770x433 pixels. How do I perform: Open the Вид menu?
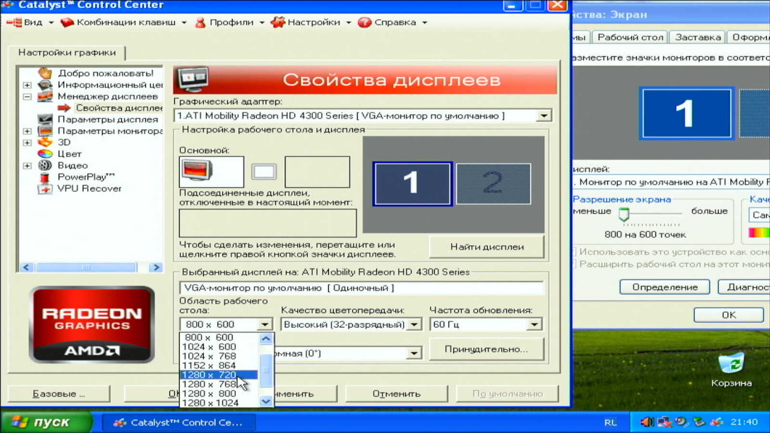click(31, 22)
